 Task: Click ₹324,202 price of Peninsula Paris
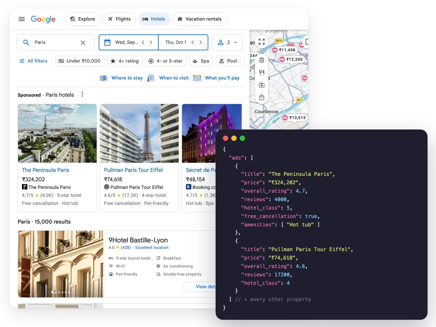click(x=33, y=179)
